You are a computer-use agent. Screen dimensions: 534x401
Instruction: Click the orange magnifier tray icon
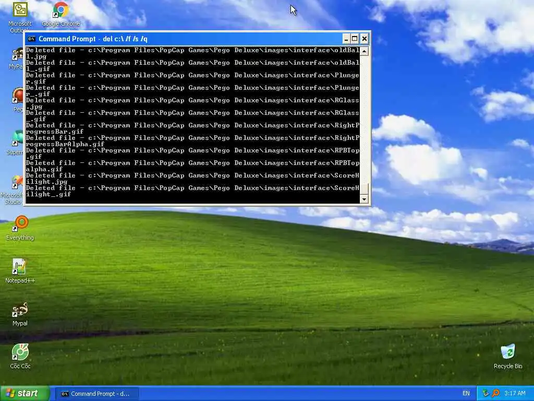495,393
